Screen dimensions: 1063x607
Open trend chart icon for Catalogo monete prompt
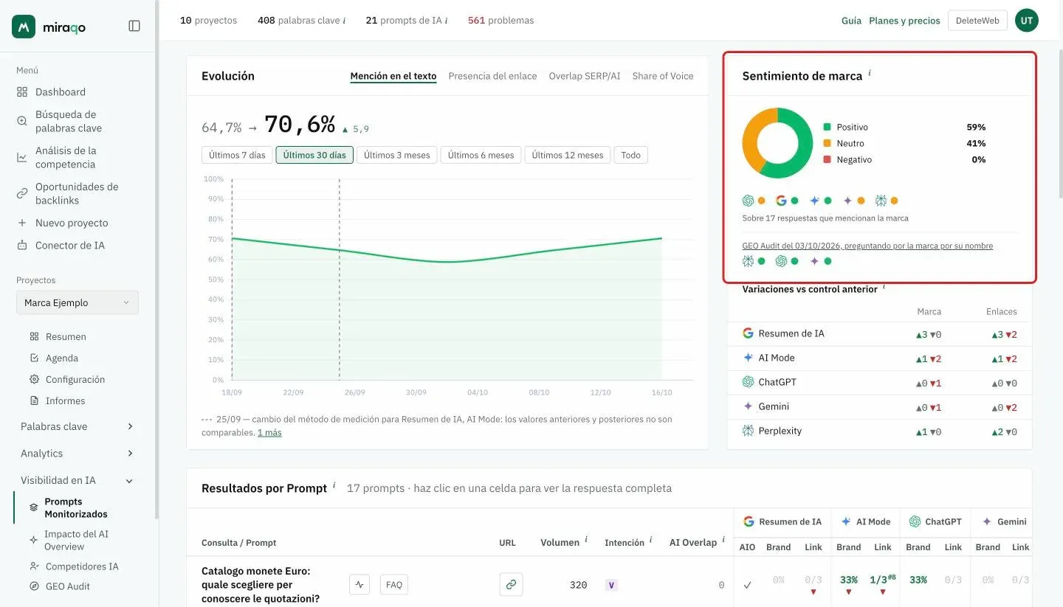click(360, 585)
